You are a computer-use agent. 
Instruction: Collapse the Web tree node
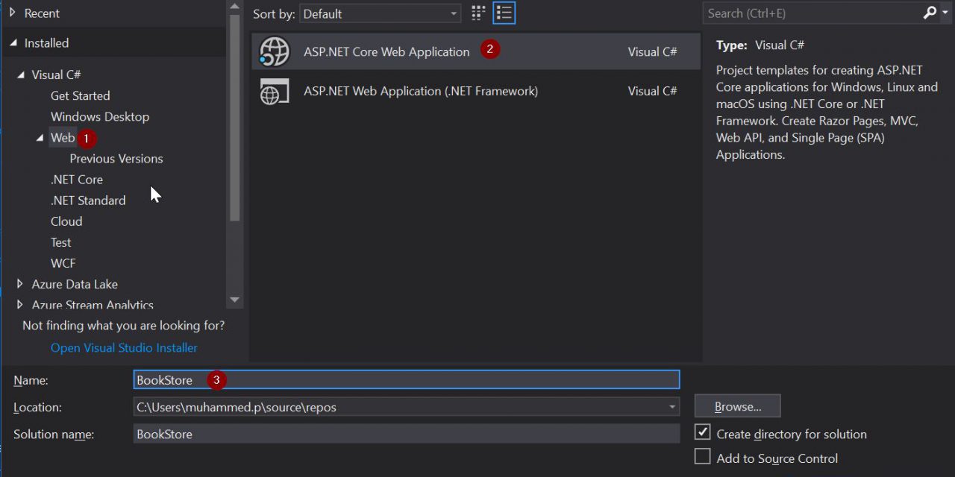coord(40,138)
